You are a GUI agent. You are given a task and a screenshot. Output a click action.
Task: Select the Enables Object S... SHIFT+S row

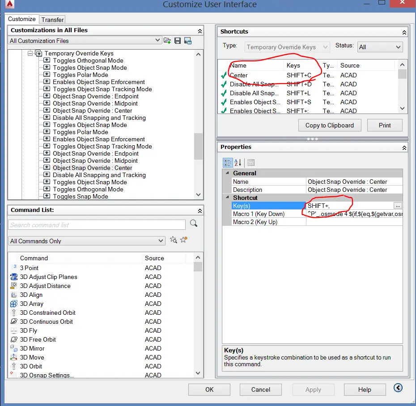pos(308,102)
